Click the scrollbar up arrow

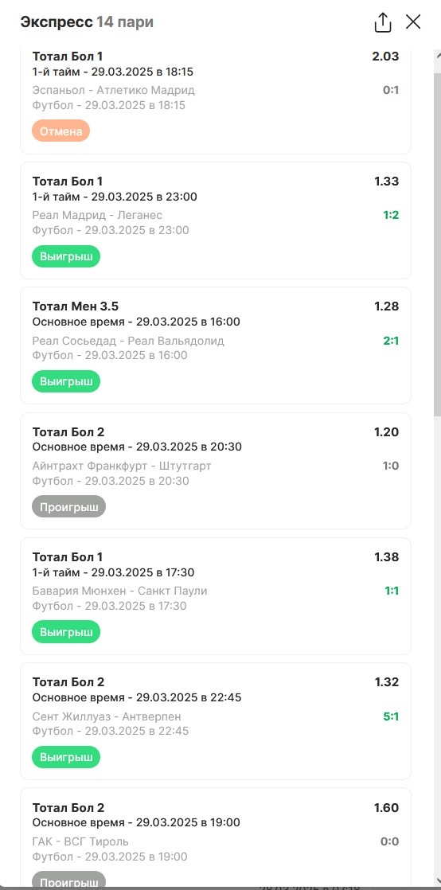coord(437,57)
